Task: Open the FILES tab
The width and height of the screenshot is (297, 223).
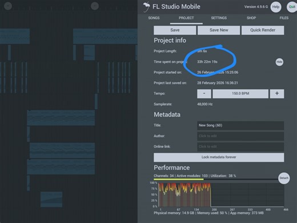Action: 284,18
